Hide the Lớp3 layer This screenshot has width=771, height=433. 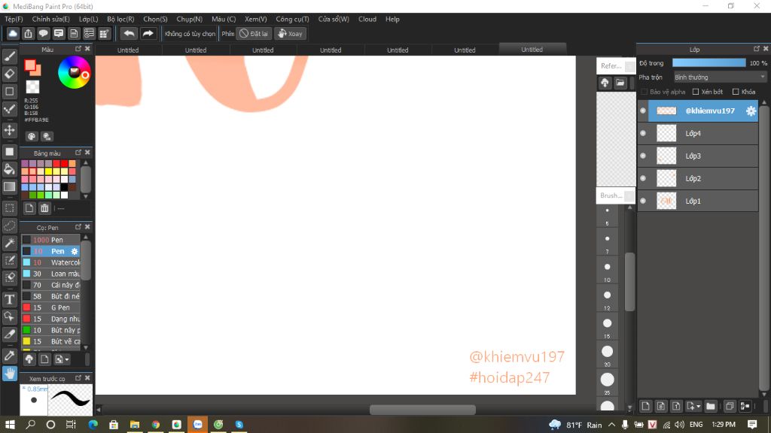point(643,156)
